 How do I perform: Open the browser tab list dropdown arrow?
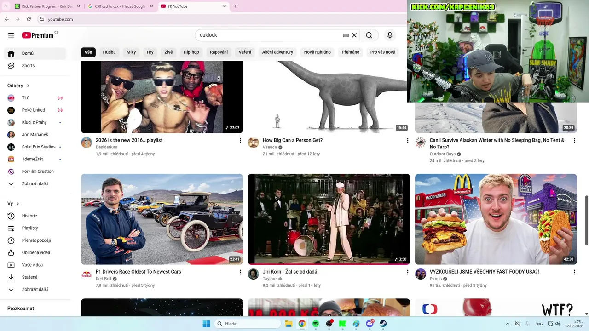tap(6, 6)
